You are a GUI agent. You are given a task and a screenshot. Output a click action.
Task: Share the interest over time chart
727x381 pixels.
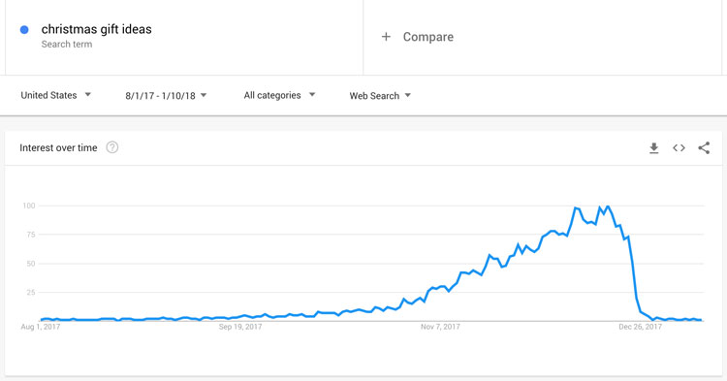point(704,148)
